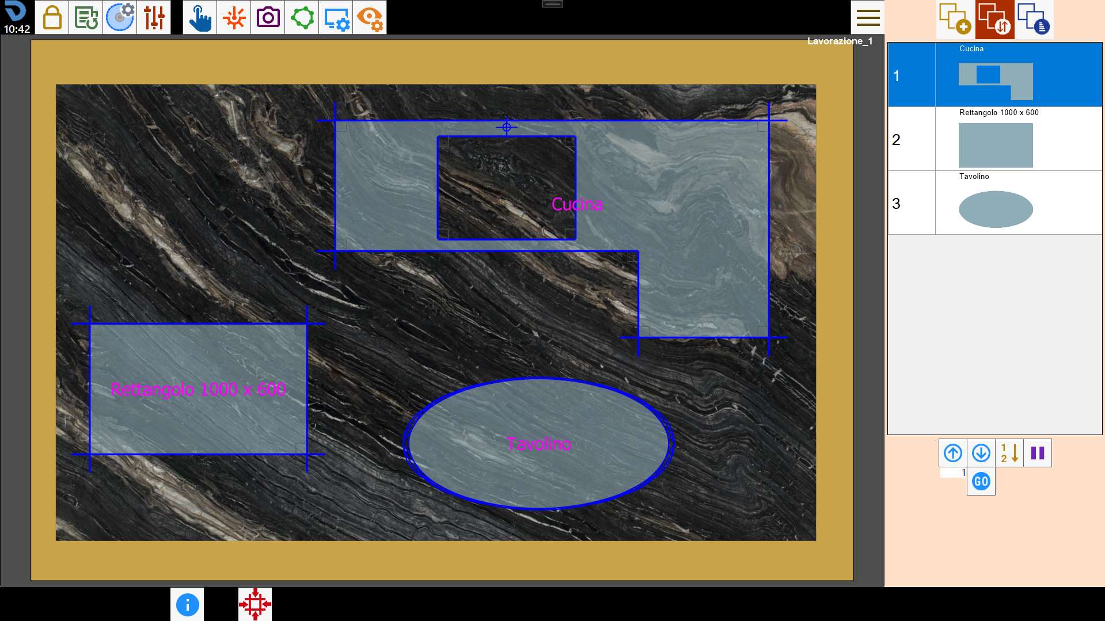1105x621 pixels.
Task: Click the Rettangolo 1000 x 600 slab label
Action: (x=198, y=390)
